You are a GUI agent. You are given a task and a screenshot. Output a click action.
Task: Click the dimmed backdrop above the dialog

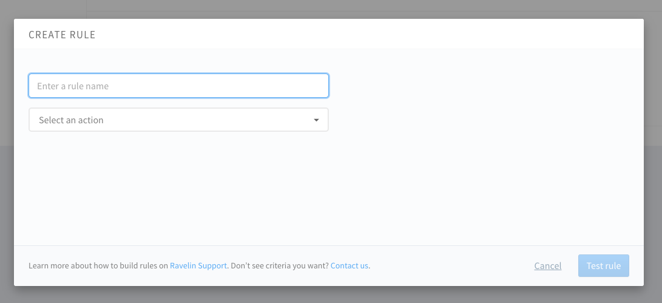click(x=331, y=9)
